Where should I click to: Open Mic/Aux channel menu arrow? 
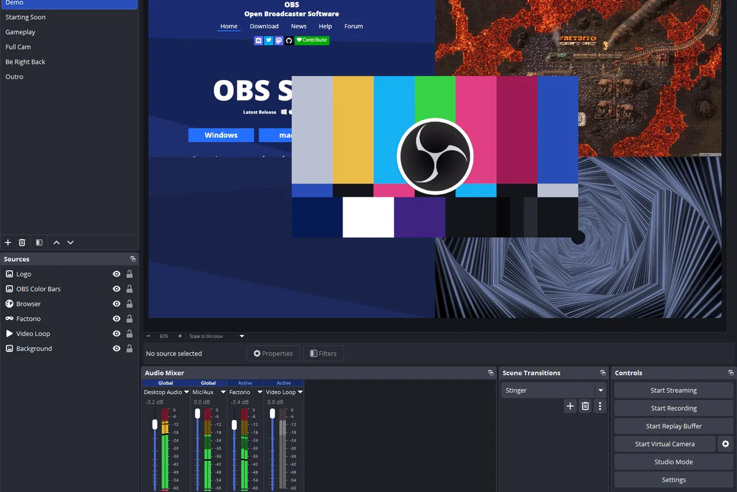[223, 392]
